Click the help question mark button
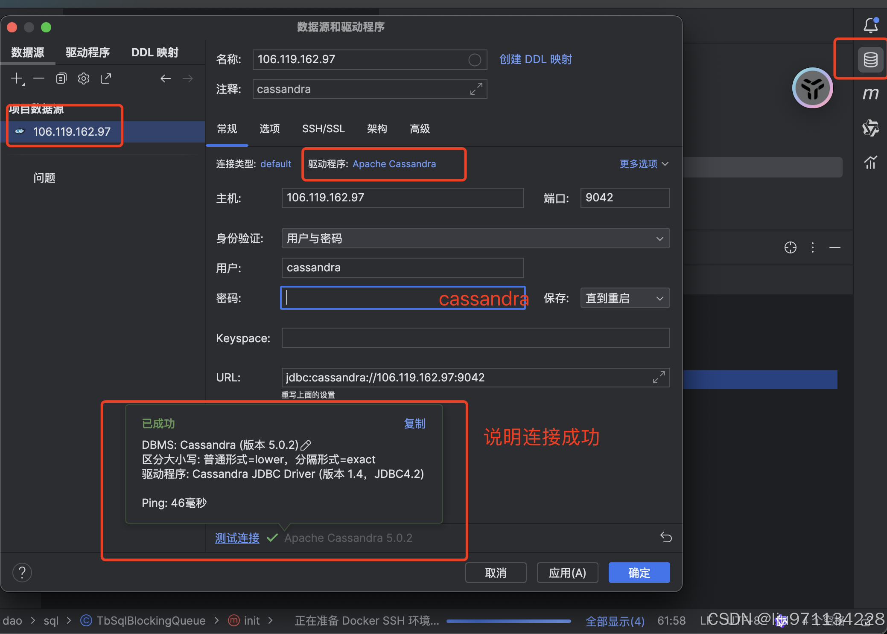Image resolution: width=887 pixels, height=634 pixels. click(22, 573)
